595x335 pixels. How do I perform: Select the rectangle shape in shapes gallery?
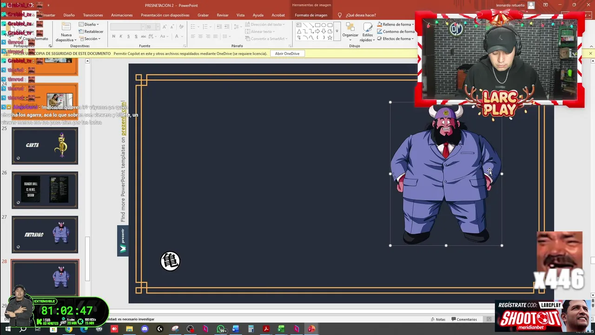pos(317,25)
